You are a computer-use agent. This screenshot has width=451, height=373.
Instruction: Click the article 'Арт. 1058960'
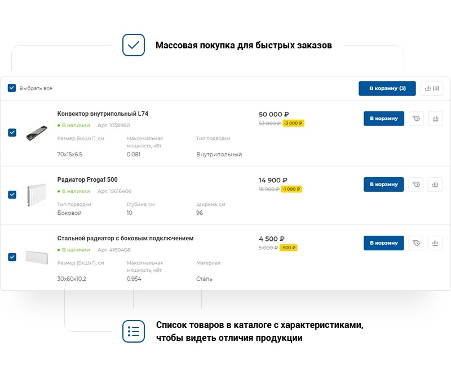pyautogui.click(x=114, y=125)
